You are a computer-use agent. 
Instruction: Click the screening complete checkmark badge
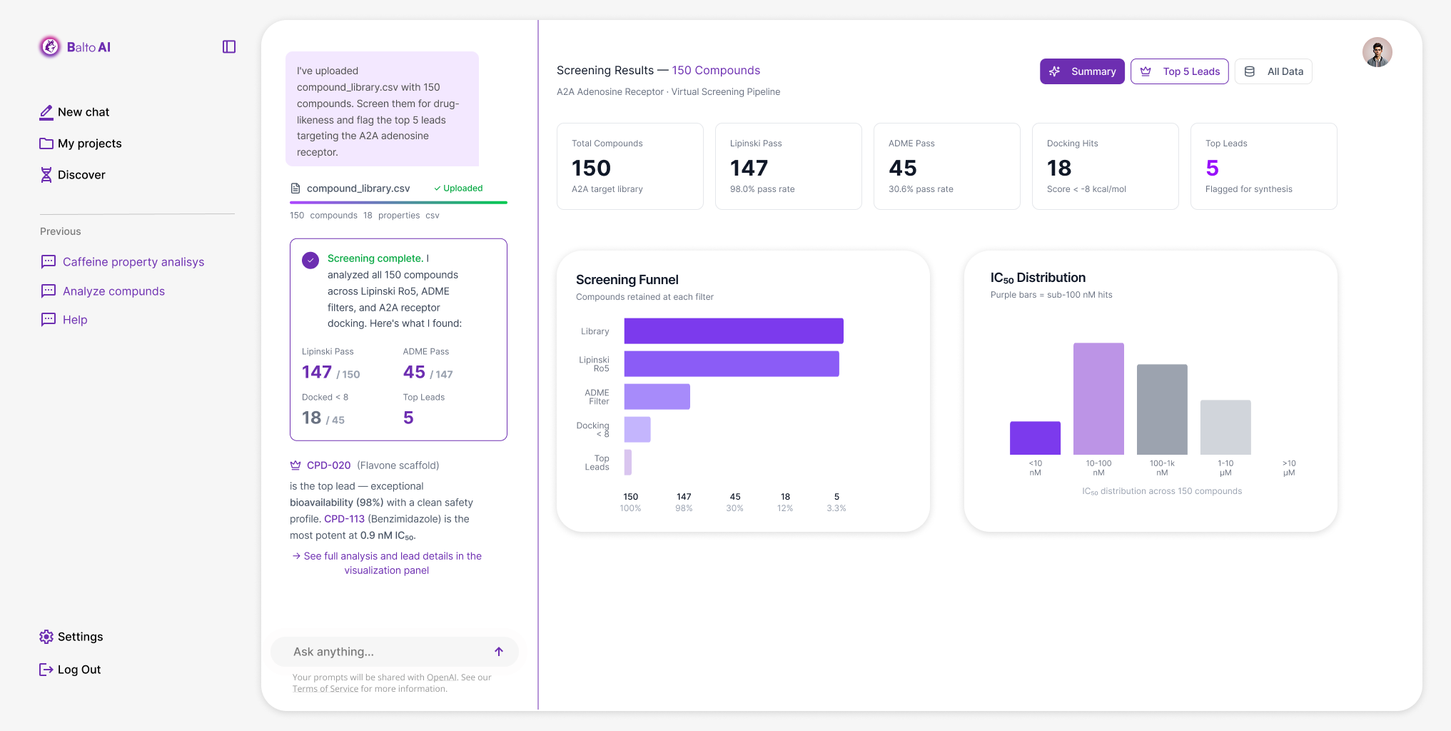point(310,260)
